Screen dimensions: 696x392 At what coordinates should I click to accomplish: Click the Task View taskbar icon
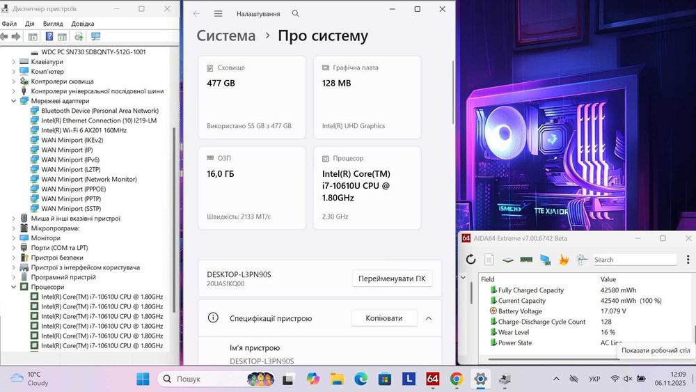click(288, 379)
